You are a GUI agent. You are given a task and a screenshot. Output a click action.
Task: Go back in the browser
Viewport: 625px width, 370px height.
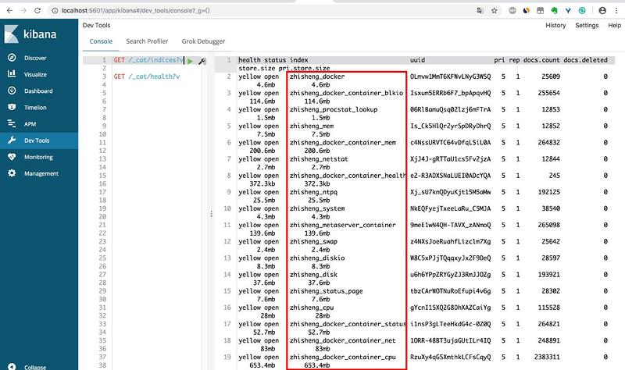(9, 11)
